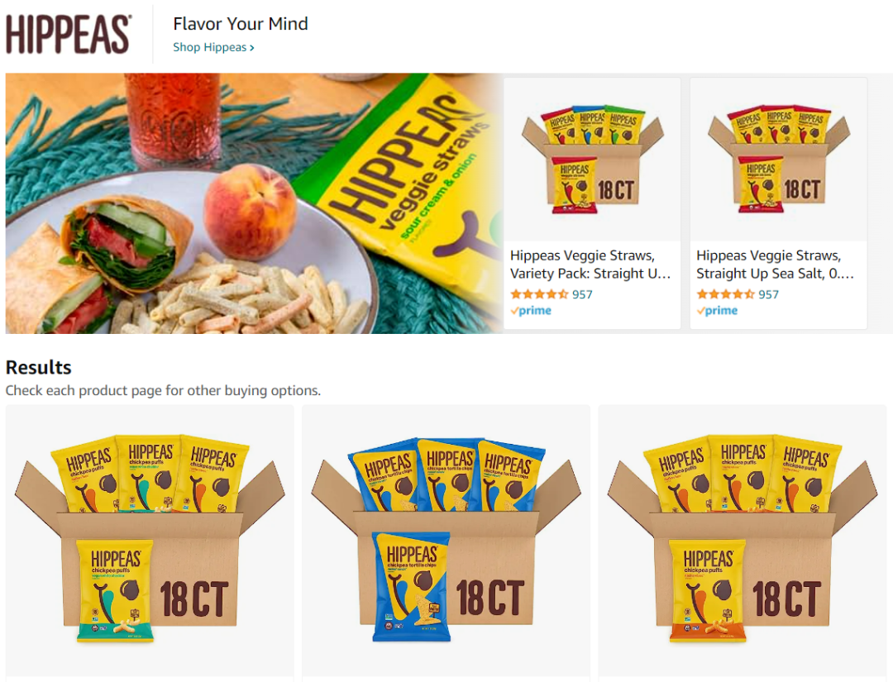Click the Prime badge on the Sea Salt card

coord(717,310)
